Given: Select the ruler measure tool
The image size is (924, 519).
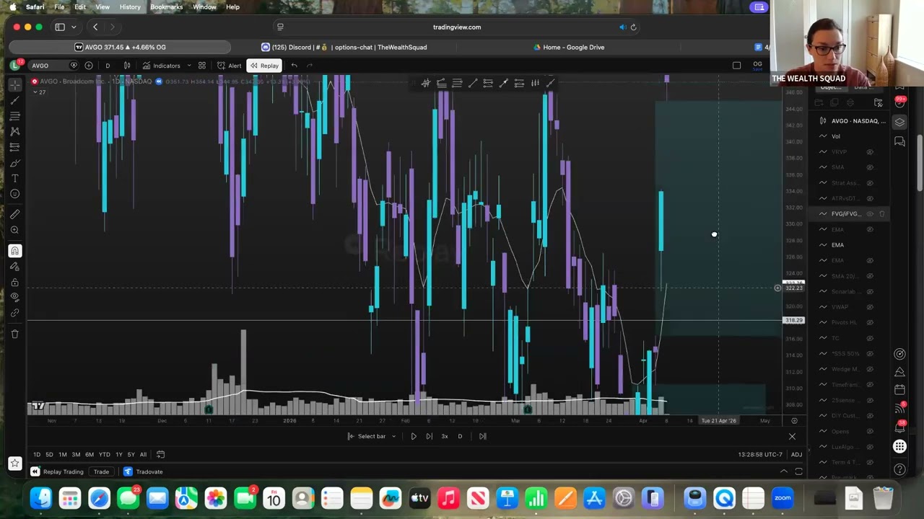Looking at the screenshot, I should click(14, 214).
